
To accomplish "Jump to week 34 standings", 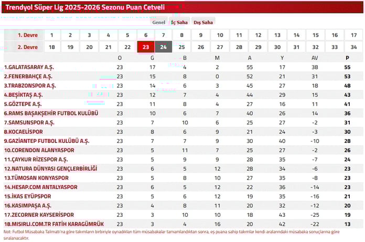I will 353,47.
